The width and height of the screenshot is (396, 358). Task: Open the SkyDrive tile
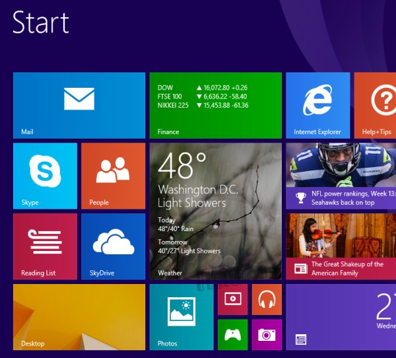[x=113, y=246]
